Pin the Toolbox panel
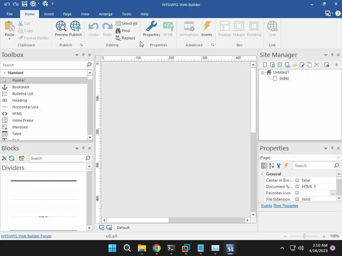The width and height of the screenshot is (342, 256). point(83,55)
